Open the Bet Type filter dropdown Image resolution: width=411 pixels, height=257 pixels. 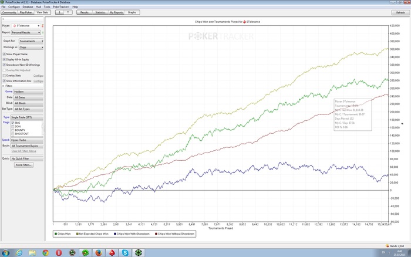coord(28,109)
